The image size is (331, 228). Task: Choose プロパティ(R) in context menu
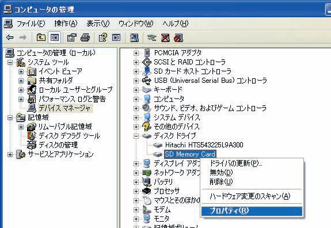point(252,211)
